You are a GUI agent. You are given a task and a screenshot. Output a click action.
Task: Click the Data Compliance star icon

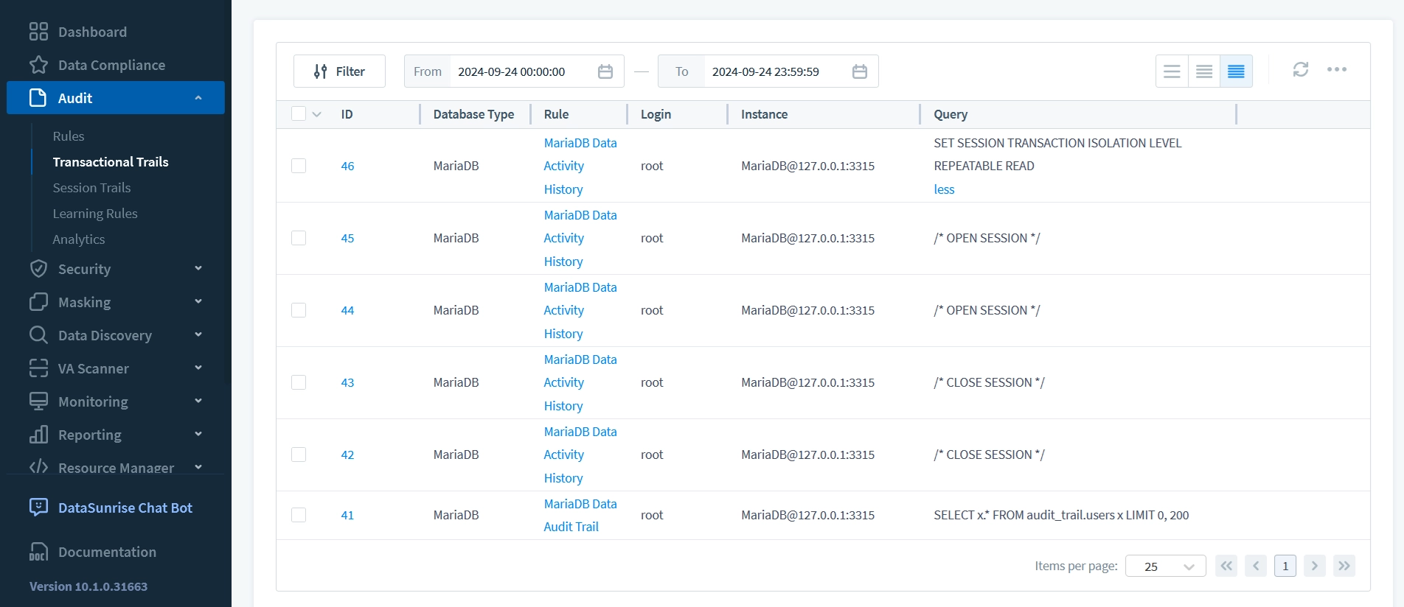tap(38, 65)
